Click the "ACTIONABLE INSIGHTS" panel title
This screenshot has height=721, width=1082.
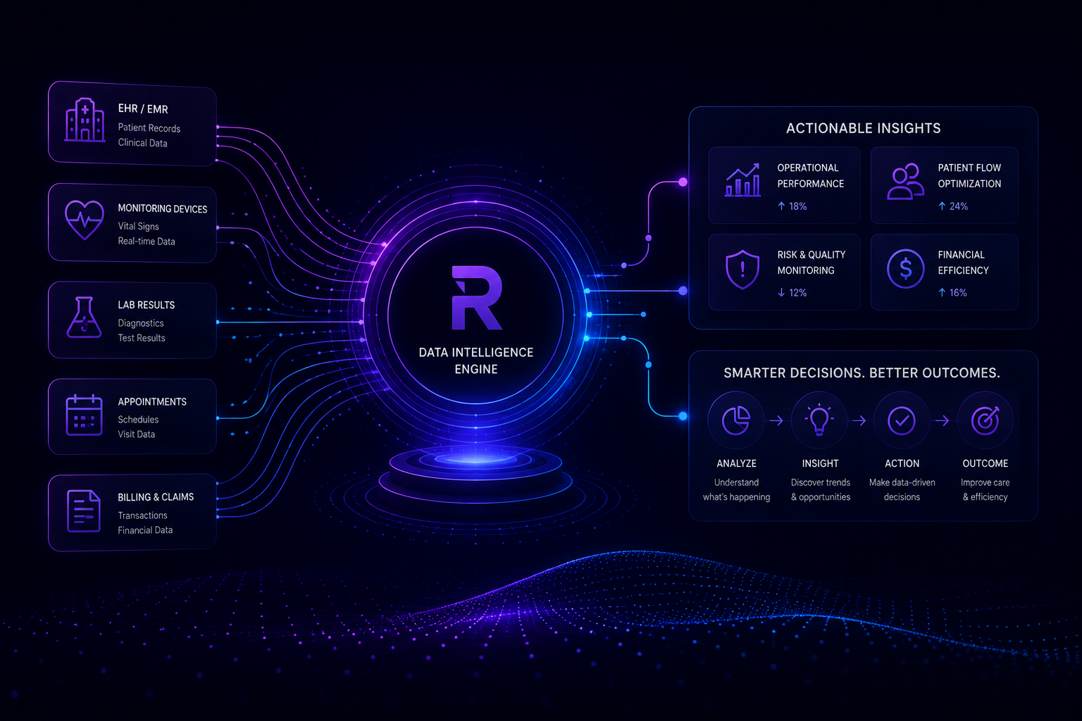tap(864, 128)
